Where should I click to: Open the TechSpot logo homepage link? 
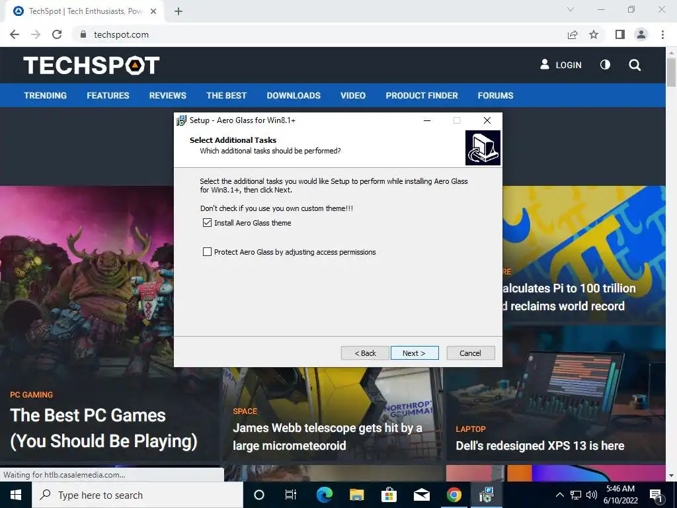91,65
